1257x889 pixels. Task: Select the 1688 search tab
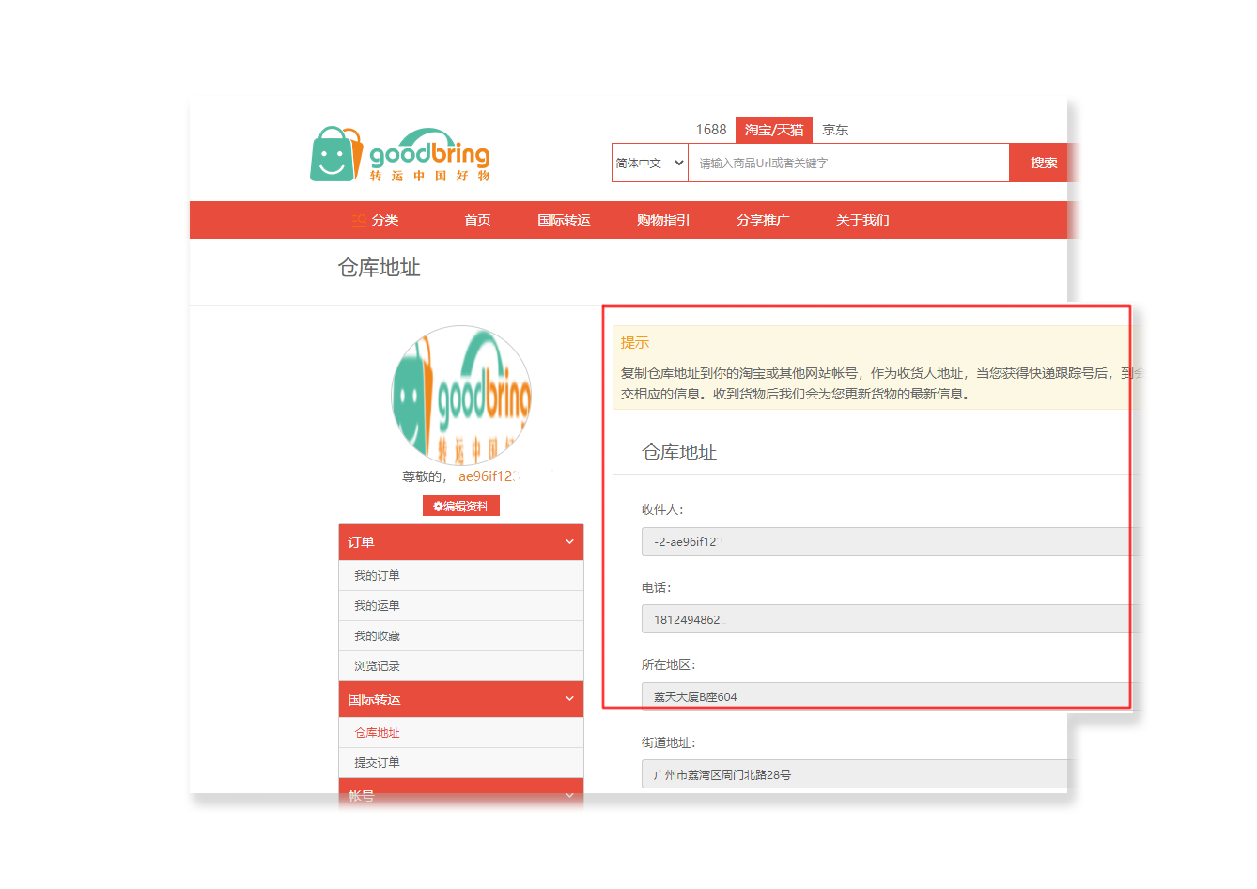click(x=711, y=130)
